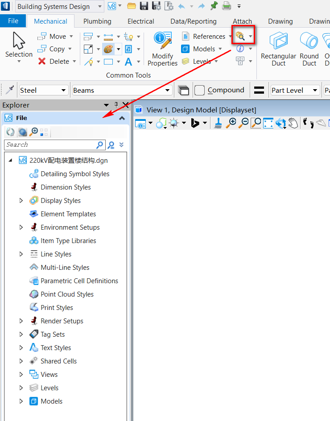Image resolution: width=330 pixels, height=421 pixels.
Task: Select the Rectangular Duct tool
Action: point(278,49)
